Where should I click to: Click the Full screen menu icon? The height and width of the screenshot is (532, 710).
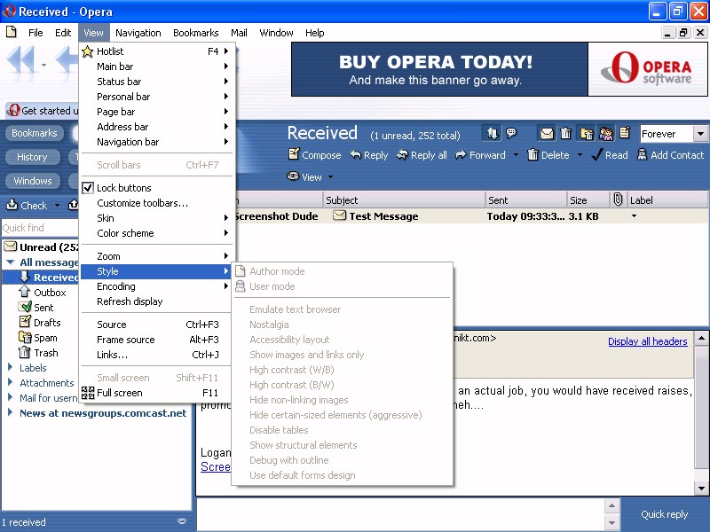[x=87, y=393]
